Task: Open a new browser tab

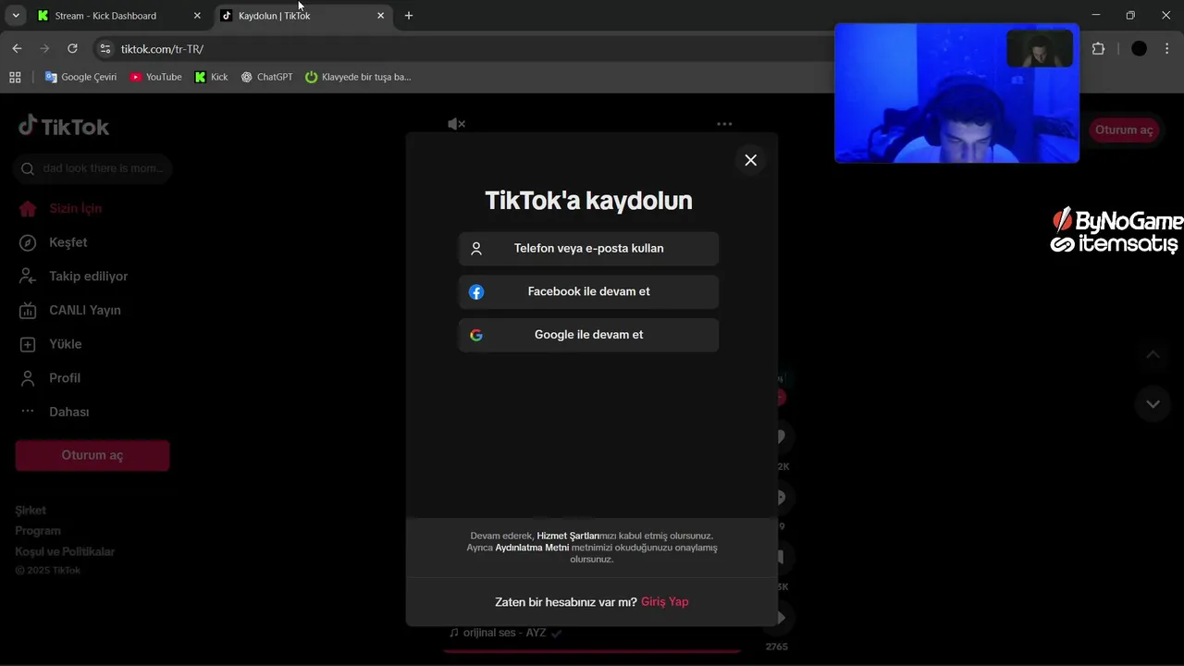Action: (x=409, y=16)
